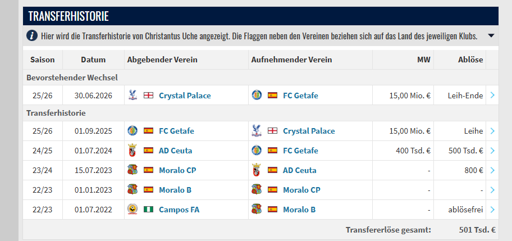Open details arrow for 500 Tsd. € transfer
The width and height of the screenshot is (512, 241).
pyautogui.click(x=492, y=151)
